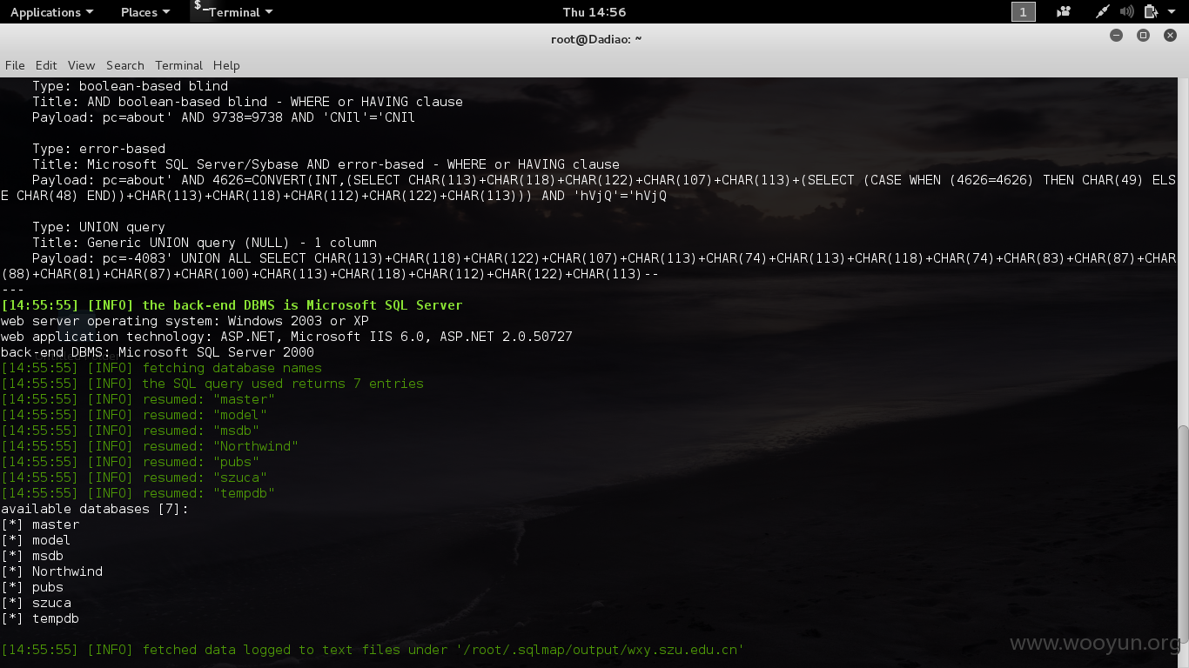
Task: Click the 'available databases [7]:' heading
Action: pos(95,509)
